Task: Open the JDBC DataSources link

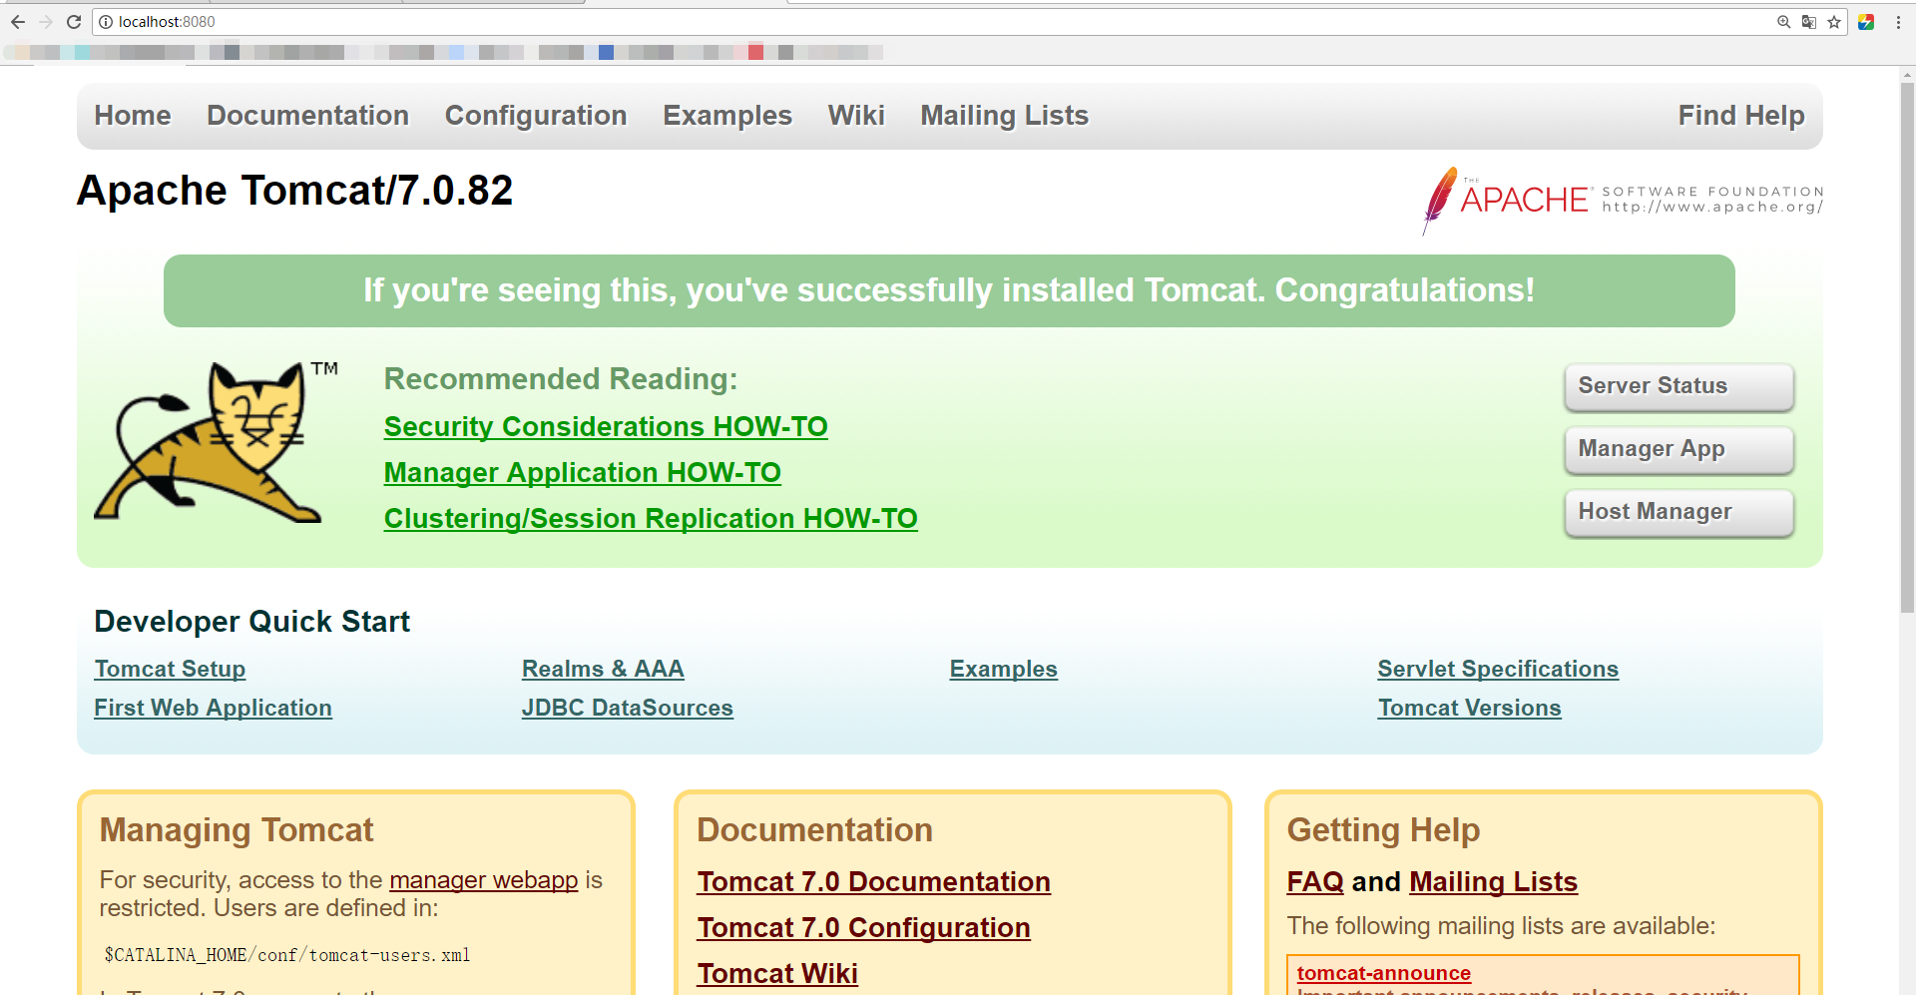Action: 628,708
